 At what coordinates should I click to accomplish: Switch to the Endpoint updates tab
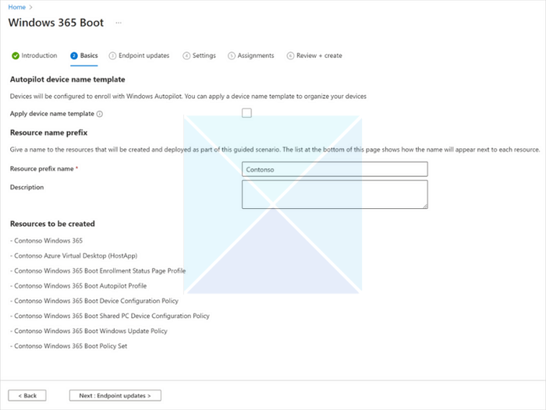coord(144,56)
